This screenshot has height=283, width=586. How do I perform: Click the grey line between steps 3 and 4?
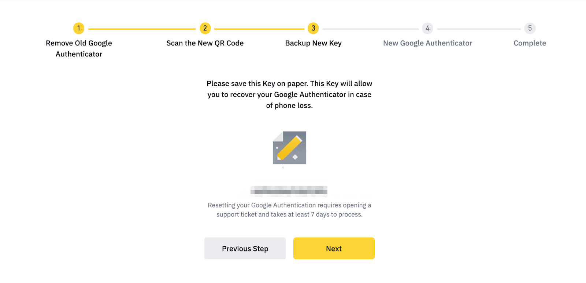tap(370, 29)
